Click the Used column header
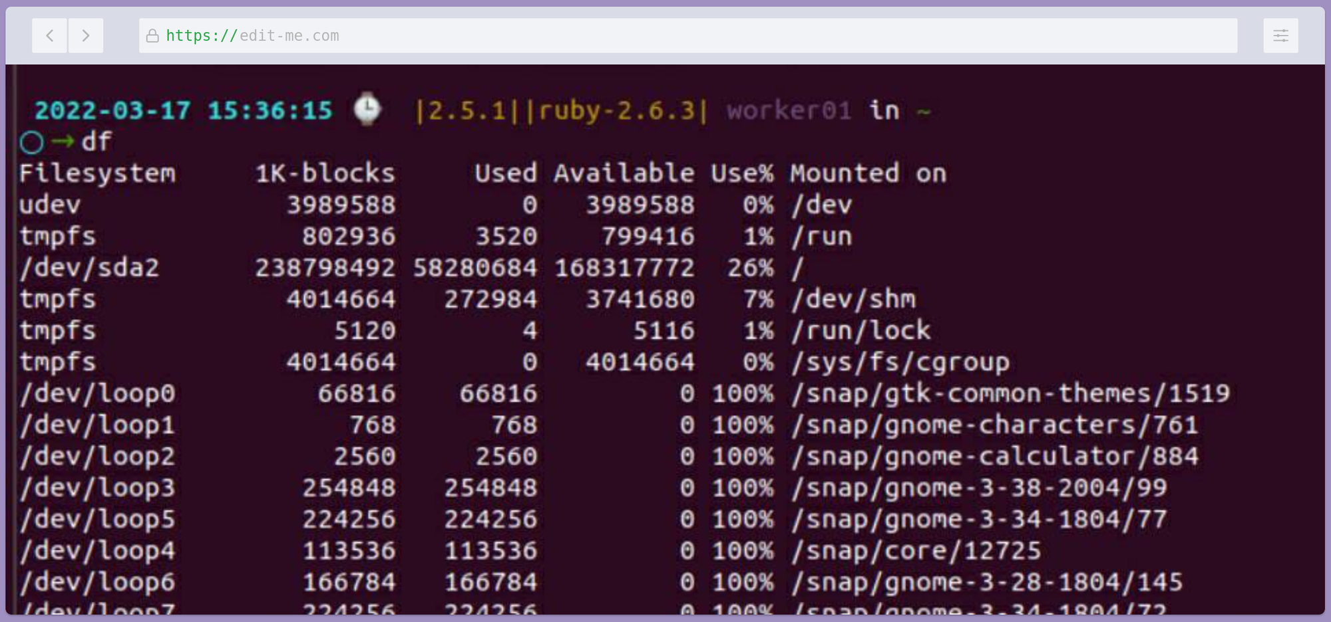1331x622 pixels. coord(506,173)
